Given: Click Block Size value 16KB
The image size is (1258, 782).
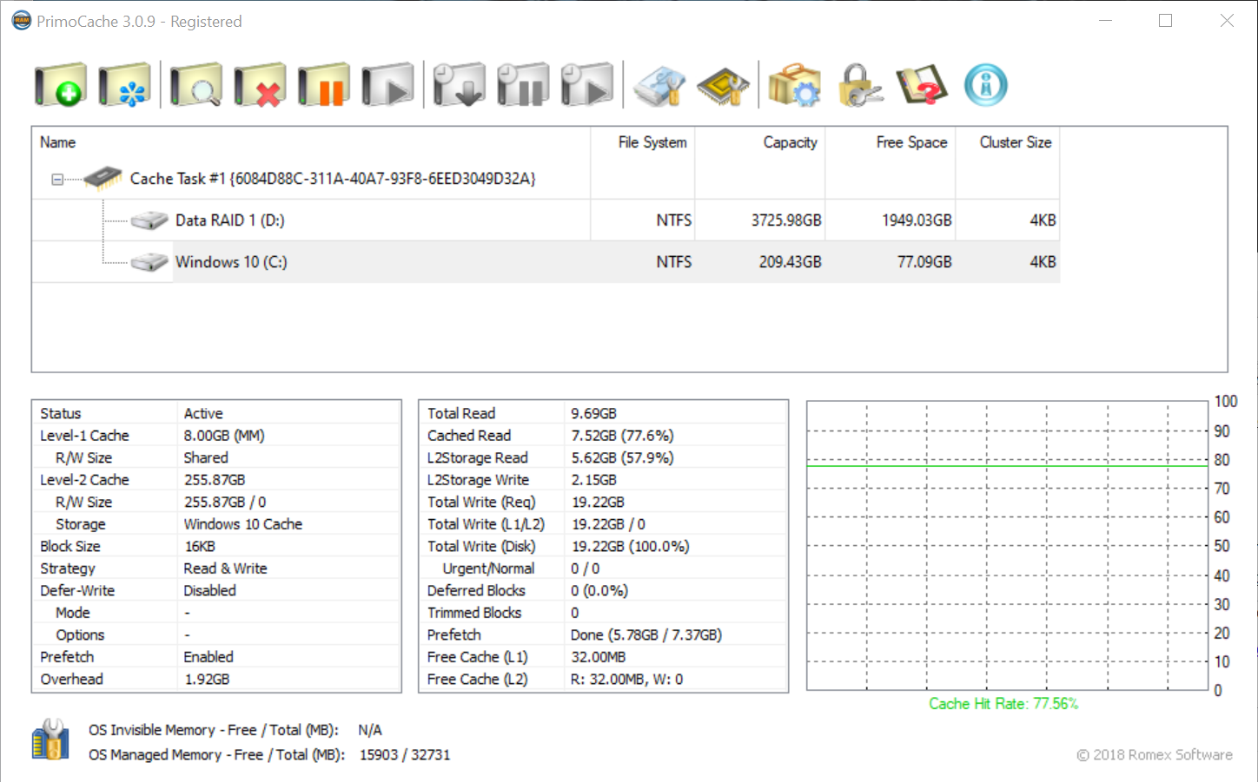Looking at the screenshot, I should click(200, 547).
